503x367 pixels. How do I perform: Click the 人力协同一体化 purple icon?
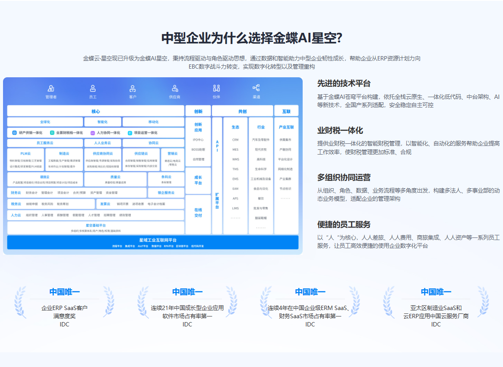92,133
